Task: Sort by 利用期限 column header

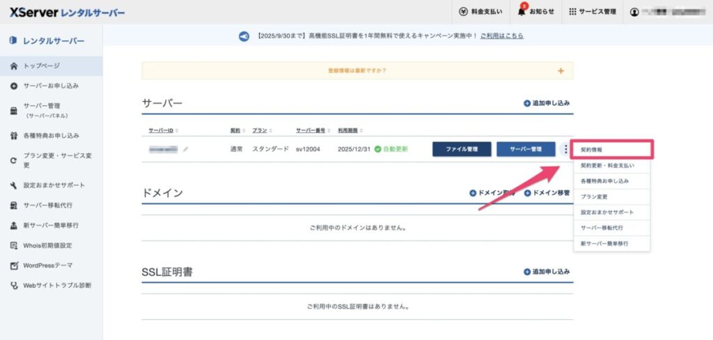Action: [x=350, y=130]
